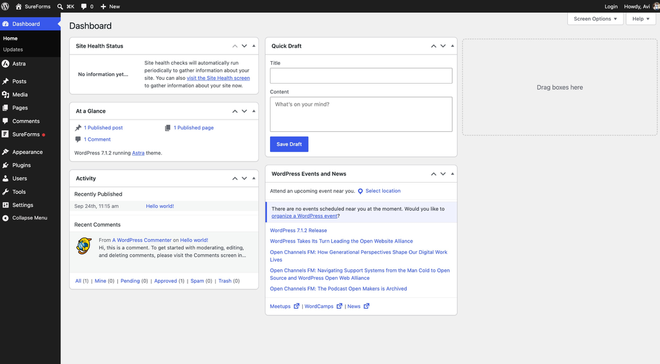The height and width of the screenshot is (364, 660).
Task: Open the Screen Options dropdown
Action: tap(595, 19)
